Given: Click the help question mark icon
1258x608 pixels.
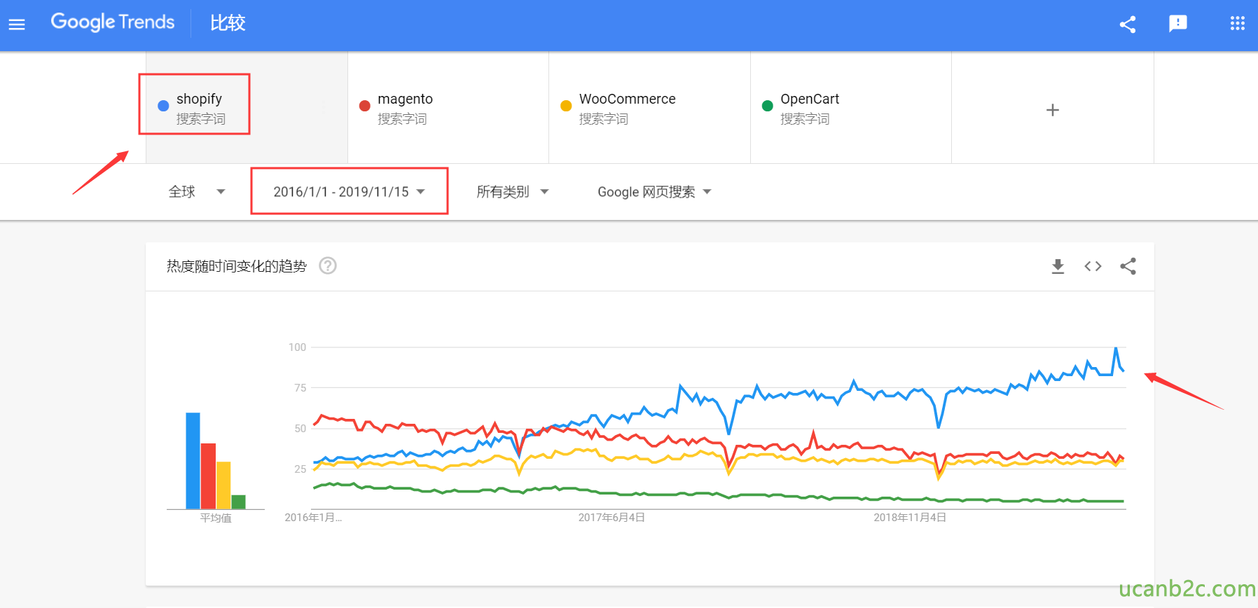Looking at the screenshot, I should (328, 265).
